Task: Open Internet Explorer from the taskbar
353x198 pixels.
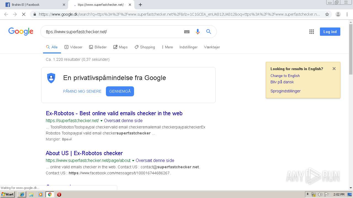Action: [x=22, y=194]
